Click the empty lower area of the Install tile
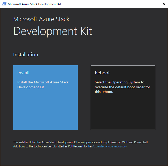Viewport: 168px width, 166px height. 45,114
